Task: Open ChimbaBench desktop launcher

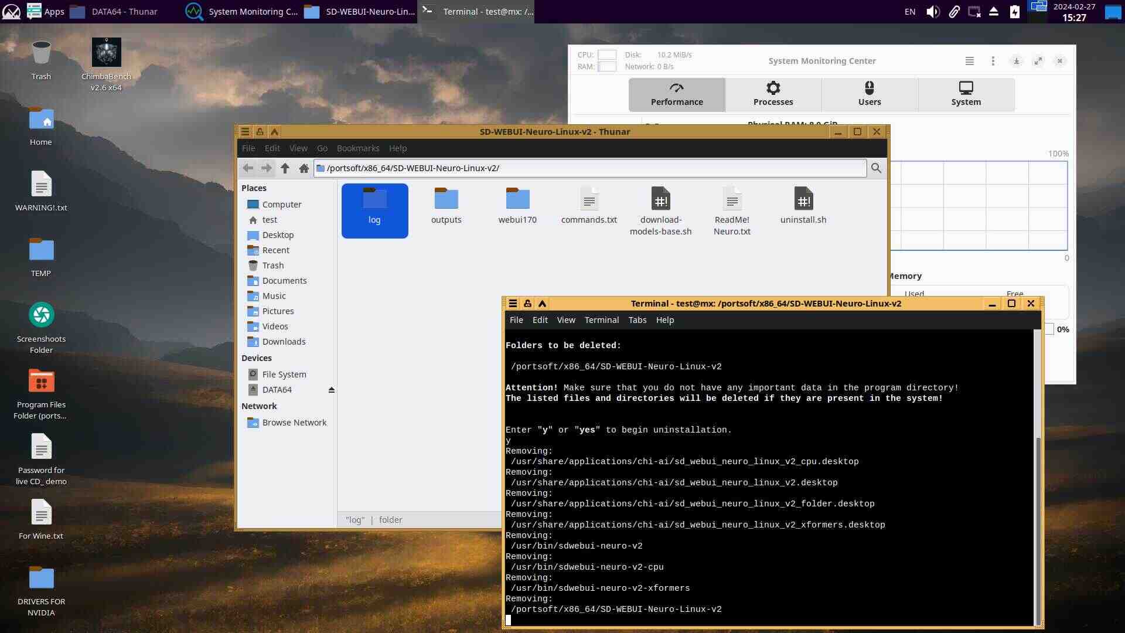Action: click(x=106, y=53)
